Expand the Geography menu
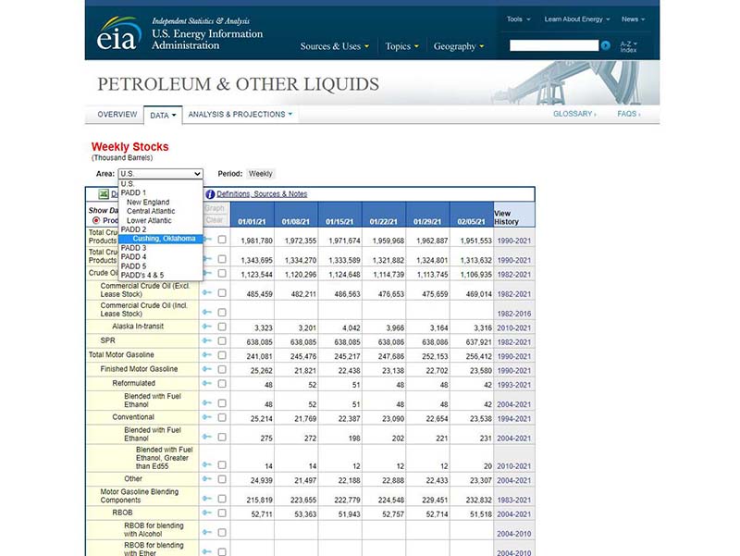Image resolution: width=740 pixels, height=556 pixels. click(459, 46)
